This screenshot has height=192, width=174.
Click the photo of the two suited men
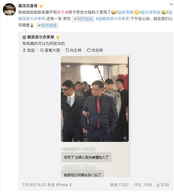pos(95,99)
